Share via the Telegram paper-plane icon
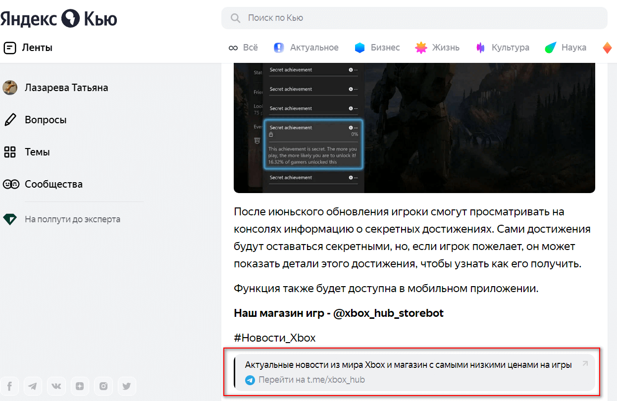The height and width of the screenshot is (401, 617). pos(33,386)
